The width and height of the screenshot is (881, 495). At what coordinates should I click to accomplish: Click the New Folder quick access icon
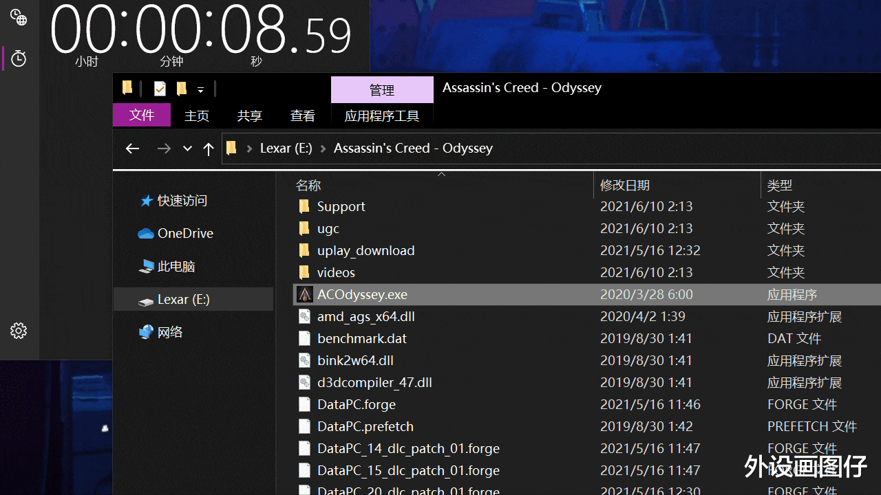point(182,88)
